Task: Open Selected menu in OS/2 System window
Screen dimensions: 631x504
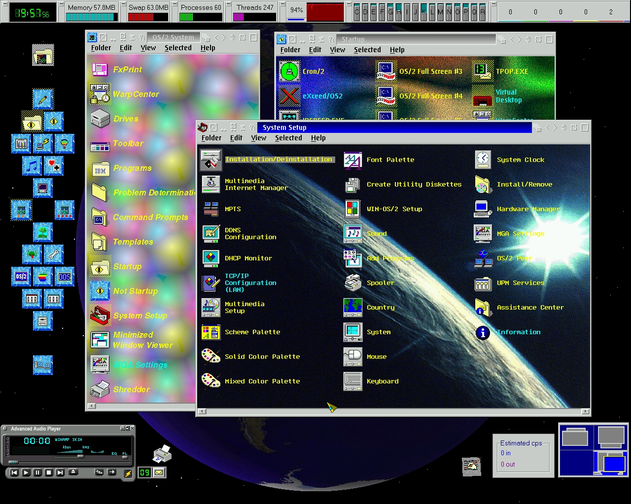Action: (x=178, y=48)
